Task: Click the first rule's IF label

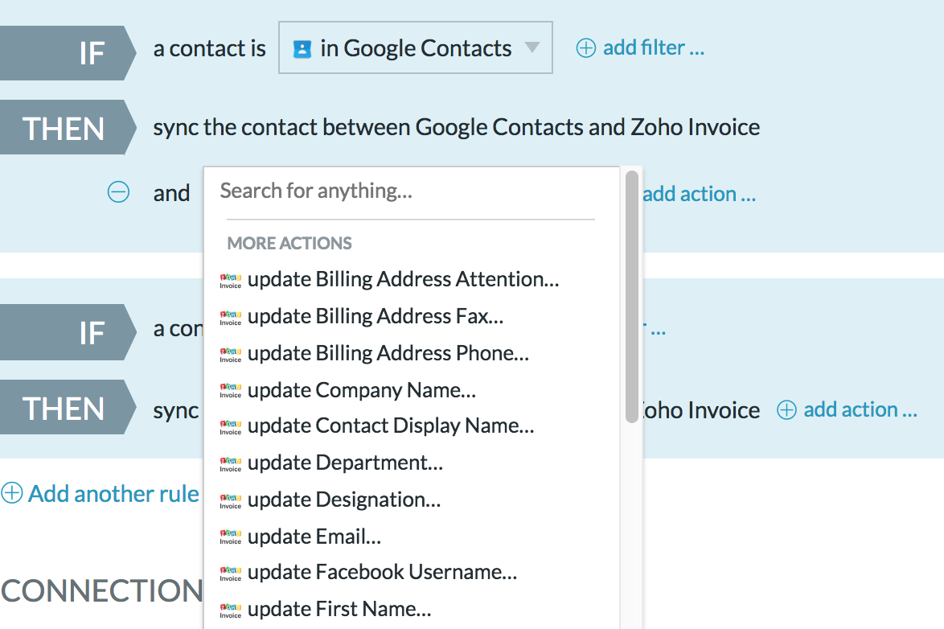Action: coord(68,53)
